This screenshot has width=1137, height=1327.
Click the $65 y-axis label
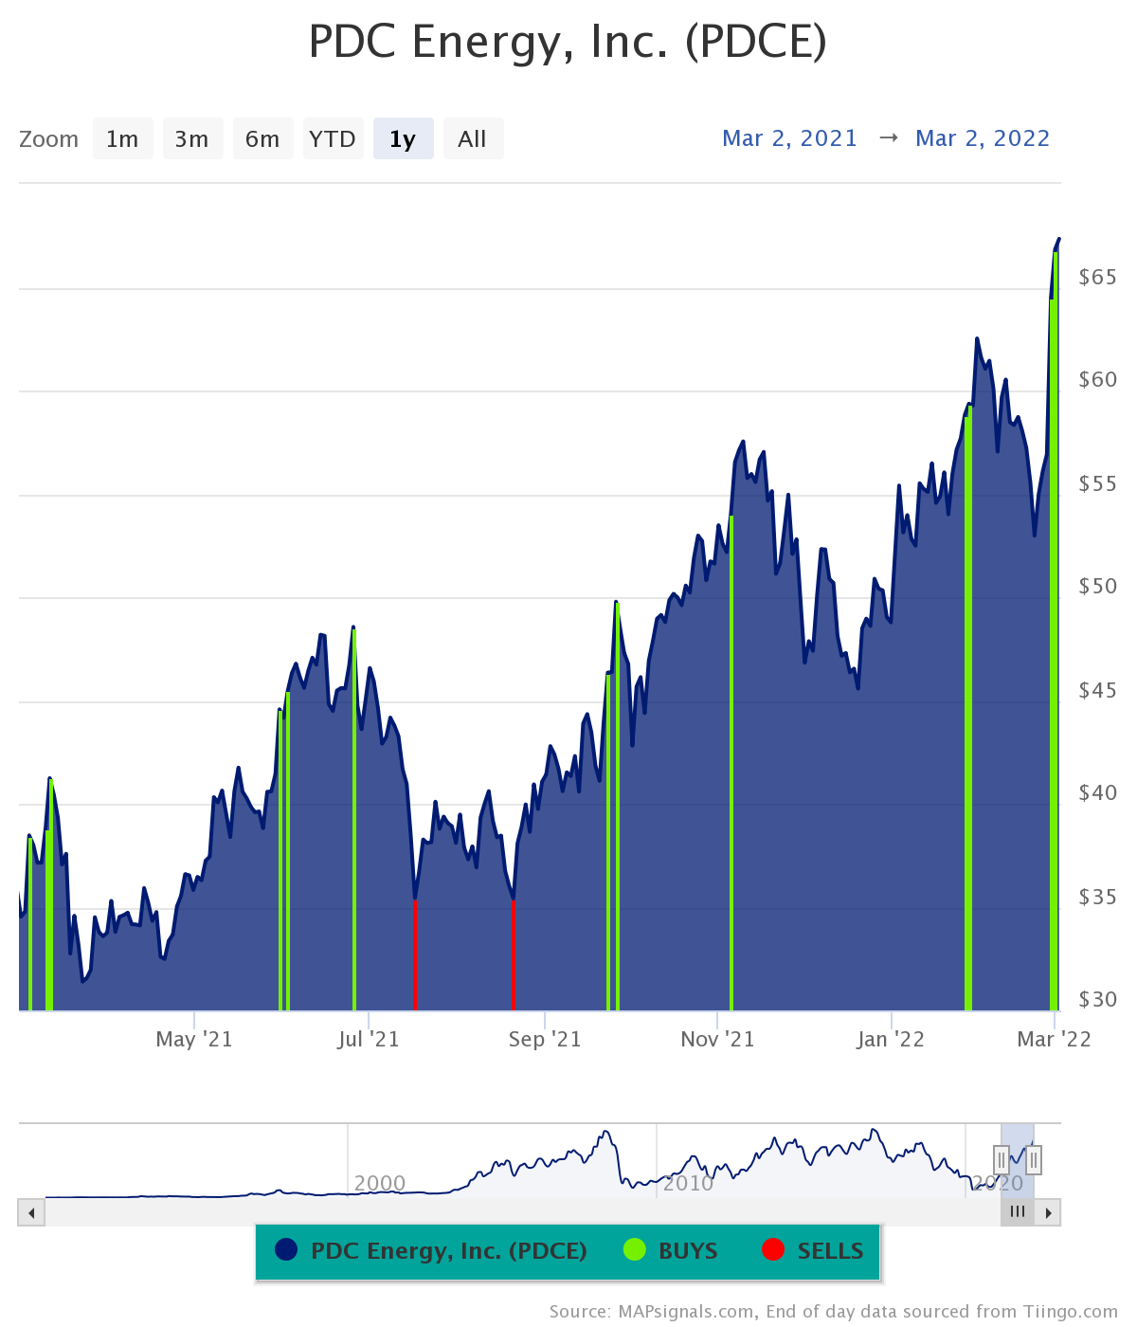(1098, 277)
